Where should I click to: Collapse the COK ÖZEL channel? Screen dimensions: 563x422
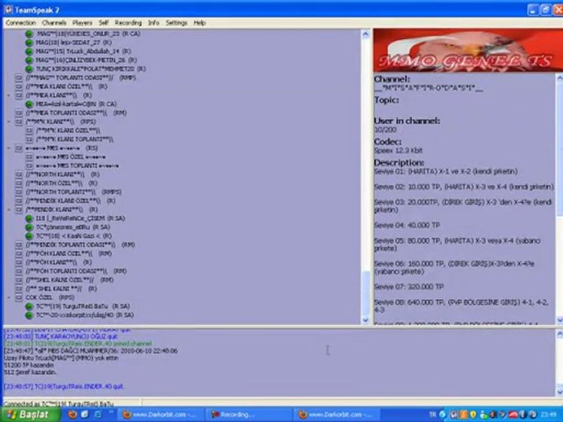coord(9,298)
